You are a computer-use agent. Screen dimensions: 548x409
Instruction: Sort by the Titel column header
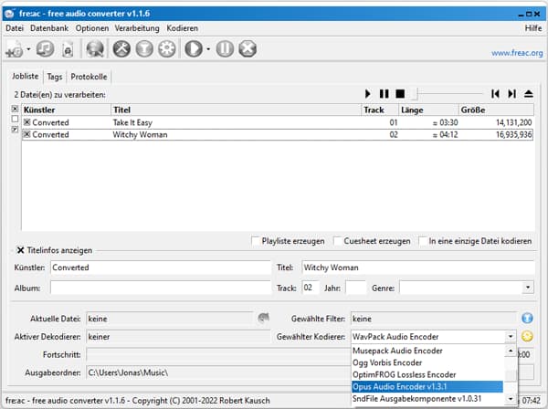tap(236, 110)
